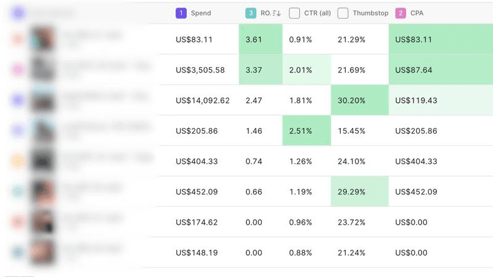493x277 pixels.
Task: Select the green 3.61 ROAS cell
Action: tap(261, 39)
